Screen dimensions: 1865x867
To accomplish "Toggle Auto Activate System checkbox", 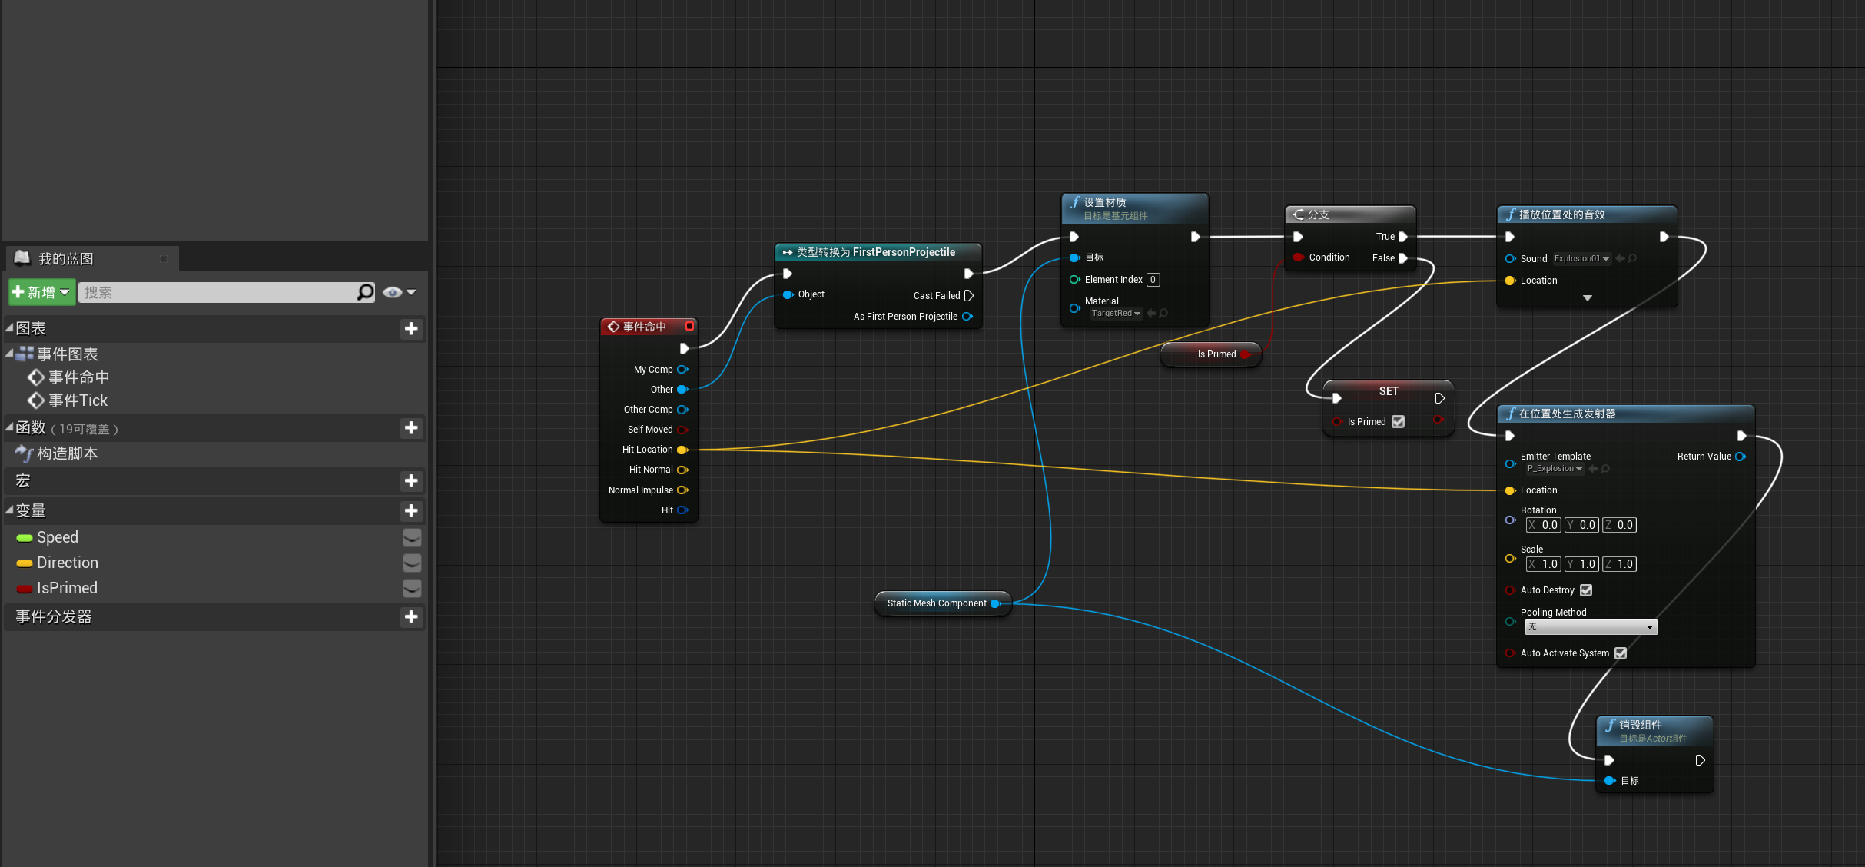I will coord(1621,653).
